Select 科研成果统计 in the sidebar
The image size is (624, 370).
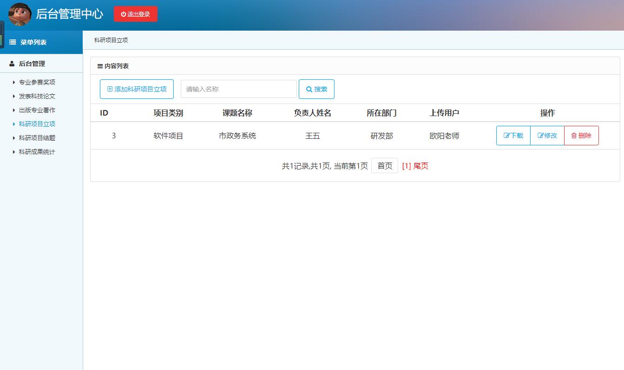[37, 152]
